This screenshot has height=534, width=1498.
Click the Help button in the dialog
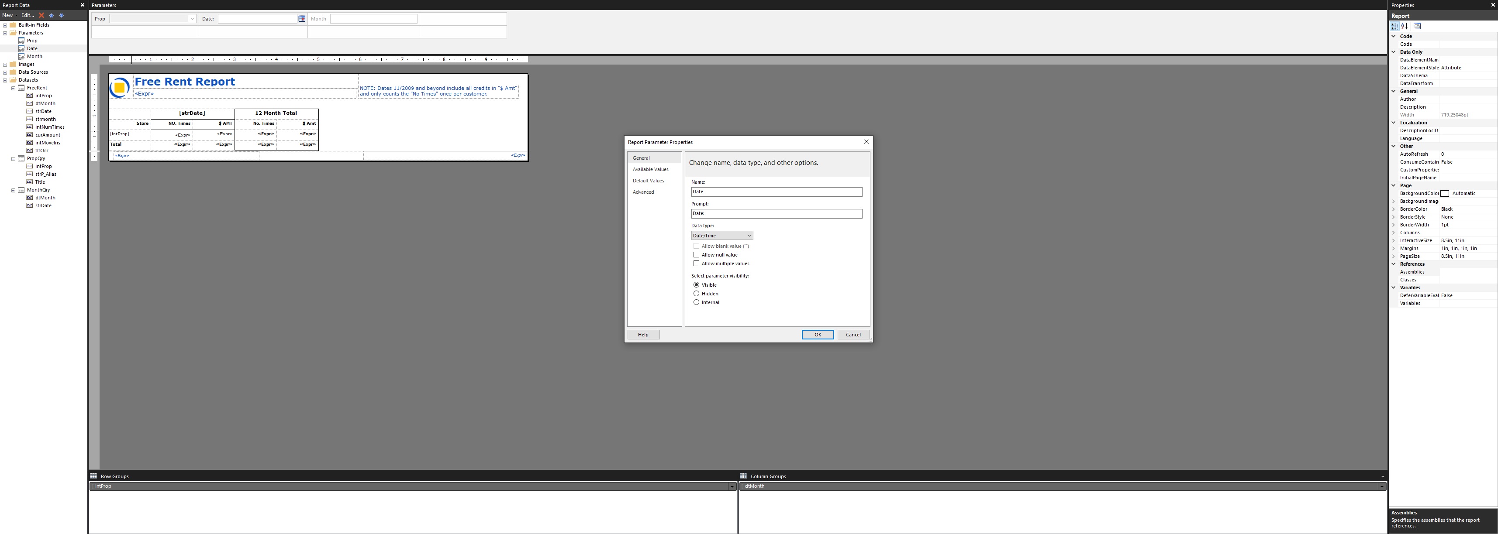642,334
